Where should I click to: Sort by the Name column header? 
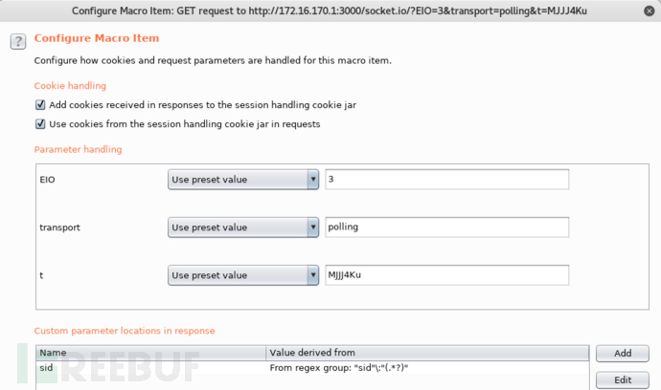click(151, 353)
